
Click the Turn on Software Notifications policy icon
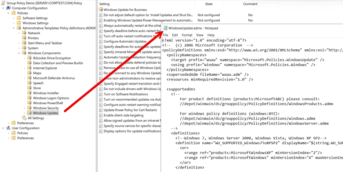pos(101,94)
